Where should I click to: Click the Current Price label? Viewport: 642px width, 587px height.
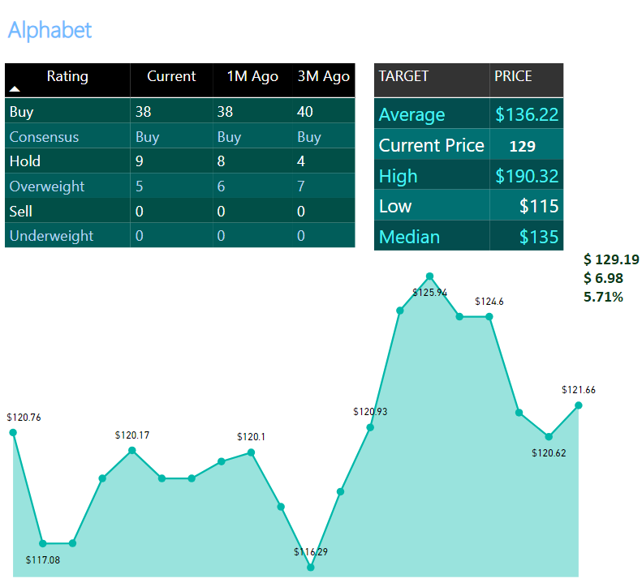[x=432, y=146]
